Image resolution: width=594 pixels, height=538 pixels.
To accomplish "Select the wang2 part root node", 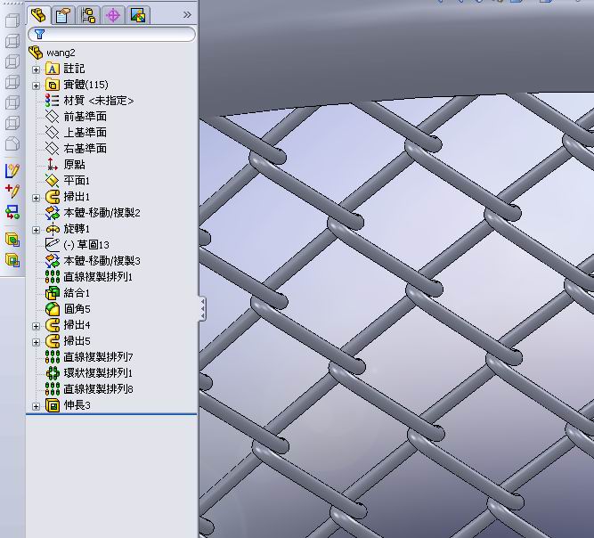I will point(53,53).
